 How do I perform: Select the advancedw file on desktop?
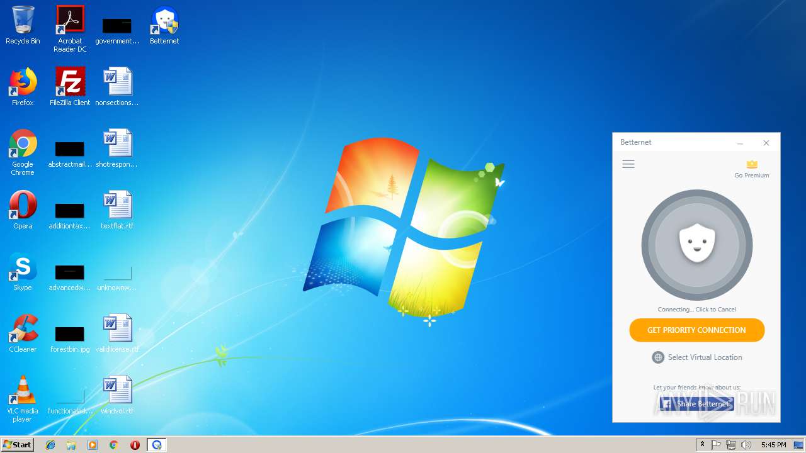point(70,277)
